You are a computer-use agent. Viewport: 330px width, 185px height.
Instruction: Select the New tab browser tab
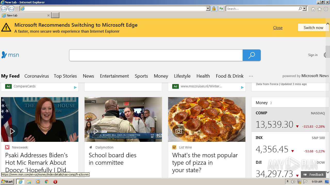click(x=26, y=15)
